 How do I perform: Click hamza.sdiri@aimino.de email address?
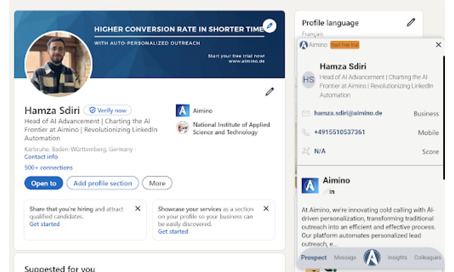[x=348, y=113]
